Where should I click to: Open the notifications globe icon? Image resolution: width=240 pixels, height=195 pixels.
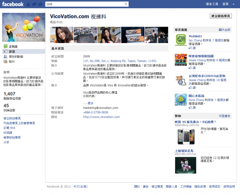[x=40, y=4]
